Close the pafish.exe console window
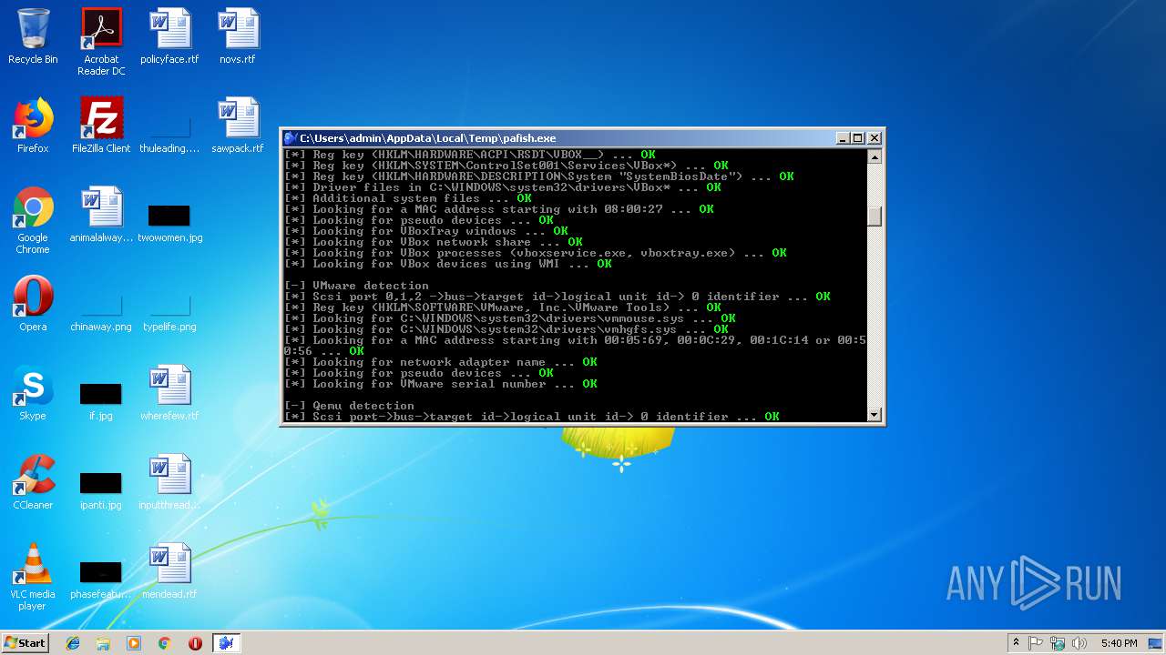The image size is (1166, 655). [874, 138]
